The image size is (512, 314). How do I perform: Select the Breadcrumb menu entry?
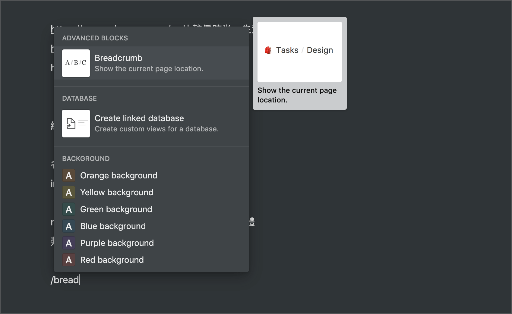coord(151,63)
